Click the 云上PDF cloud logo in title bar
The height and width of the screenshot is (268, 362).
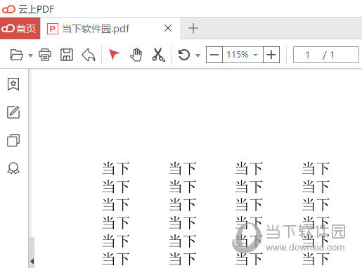coord(8,9)
